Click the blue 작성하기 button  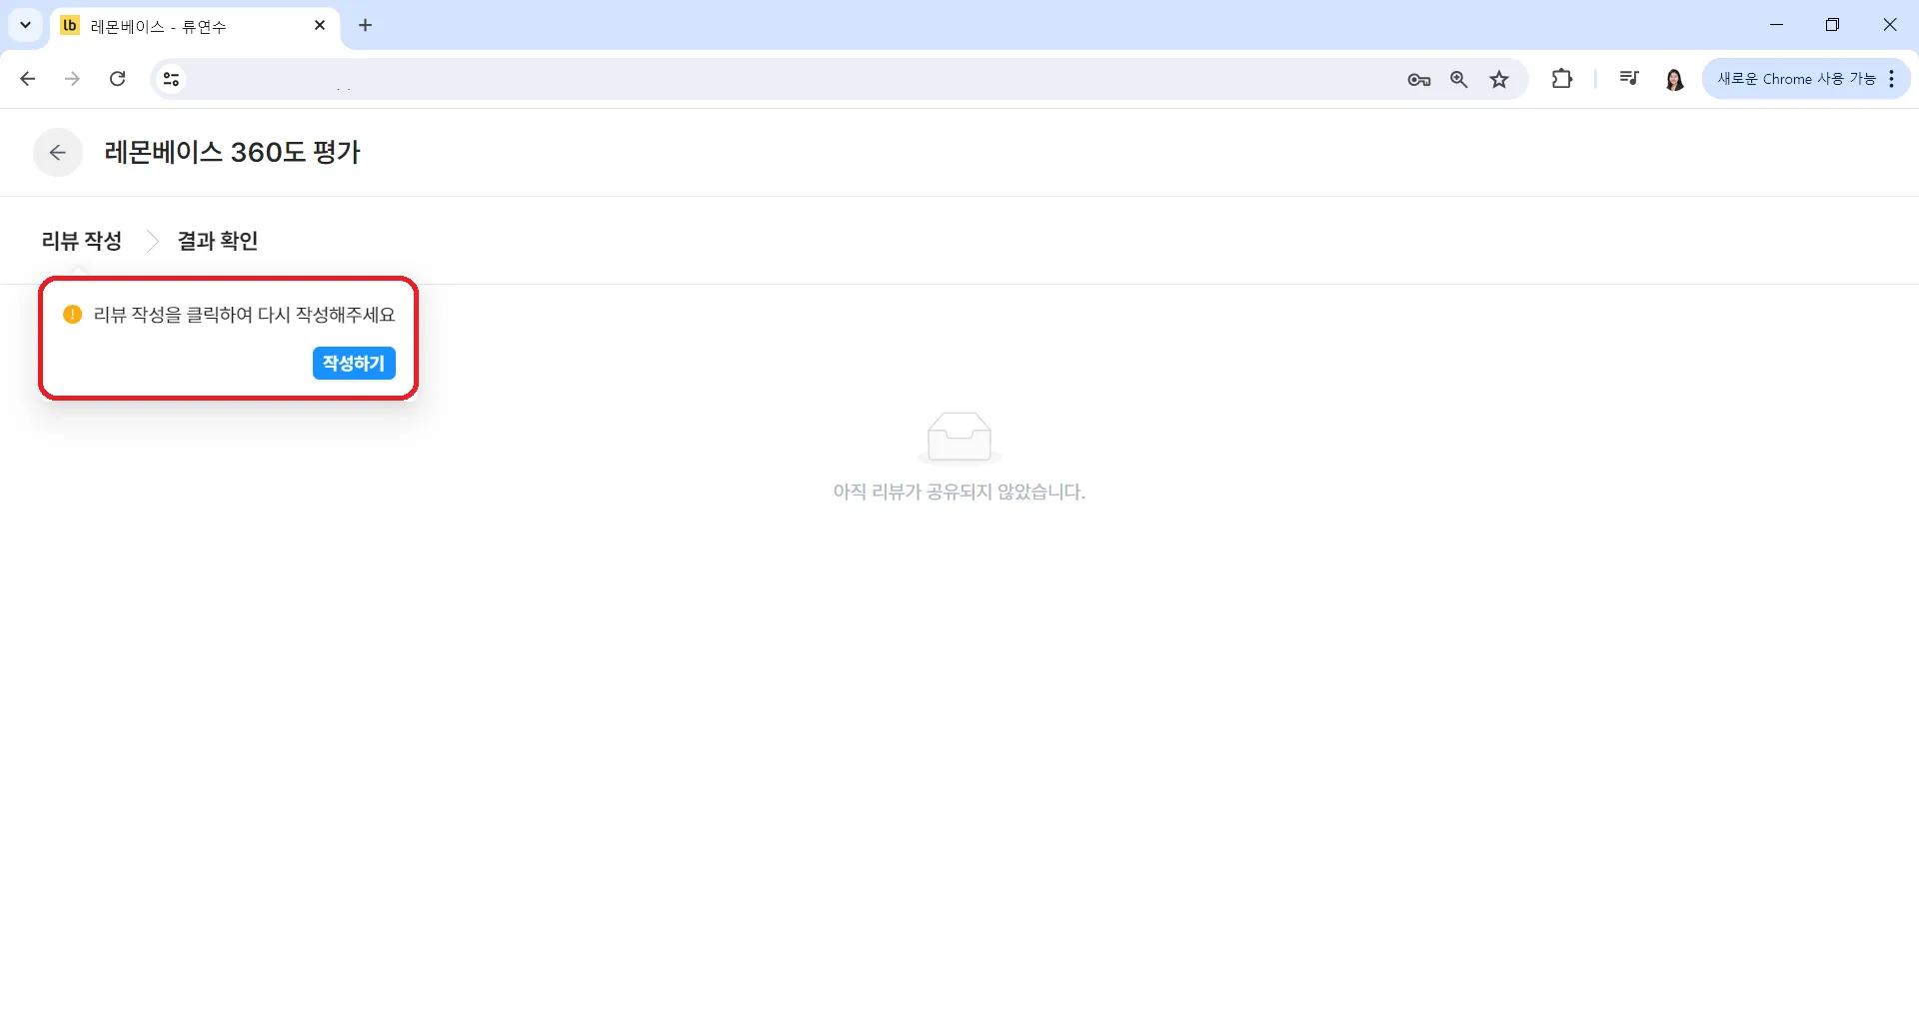click(354, 364)
